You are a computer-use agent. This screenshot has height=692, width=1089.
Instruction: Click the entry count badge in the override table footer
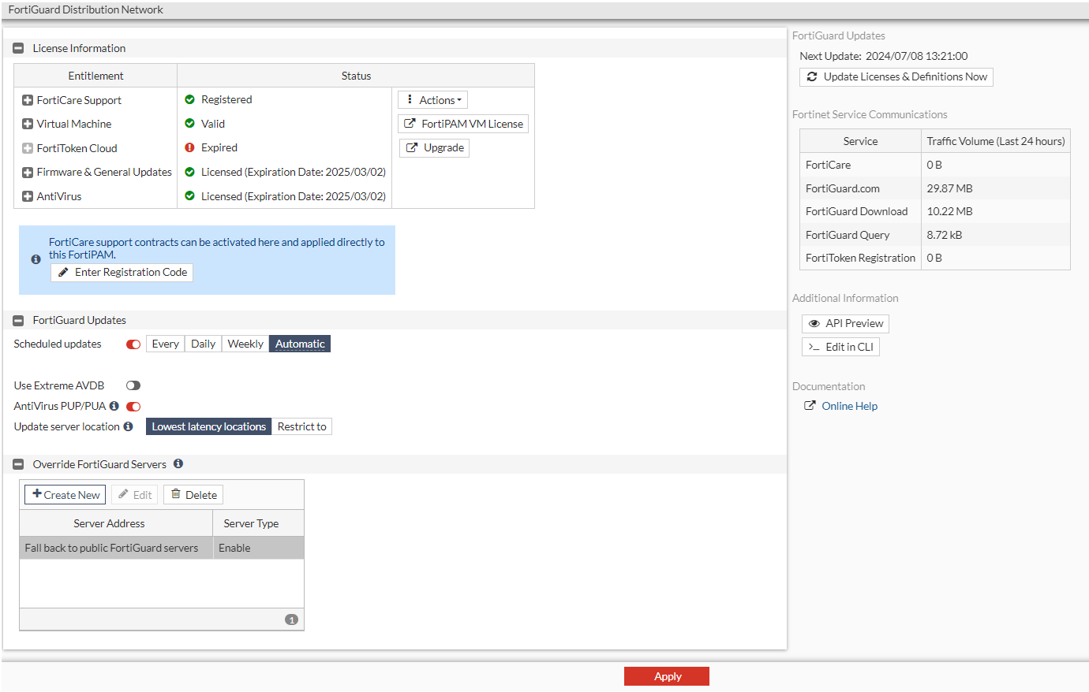291,619
